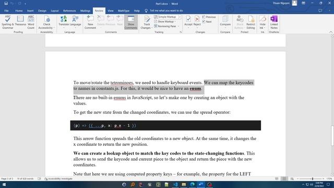Image resolution: width=334 pixels, height=188 pixels.
Task: Go to Previous change
Action: (209, 17)
